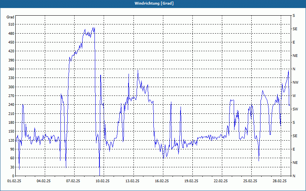Pick the 210 y-axis value
Image resolution: width=306 pixels, height=191 pixels.
tap(11, 113)
